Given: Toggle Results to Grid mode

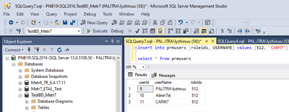Looking at the screenshot, I should pyautogui.click(x=204, y=31).
